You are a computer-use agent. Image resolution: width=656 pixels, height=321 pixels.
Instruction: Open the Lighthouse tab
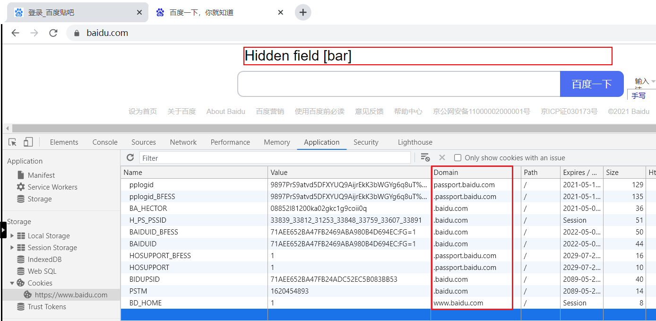click(415, 142)
